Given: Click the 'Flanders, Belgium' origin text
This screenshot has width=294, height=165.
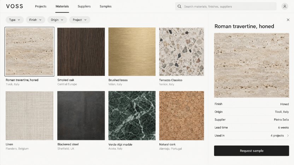Looking at the screenshot, I should coord(17,149).
